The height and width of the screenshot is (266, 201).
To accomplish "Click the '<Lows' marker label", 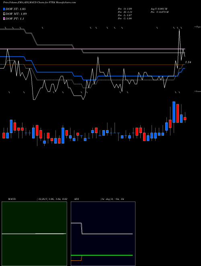I will pos(198,91).
